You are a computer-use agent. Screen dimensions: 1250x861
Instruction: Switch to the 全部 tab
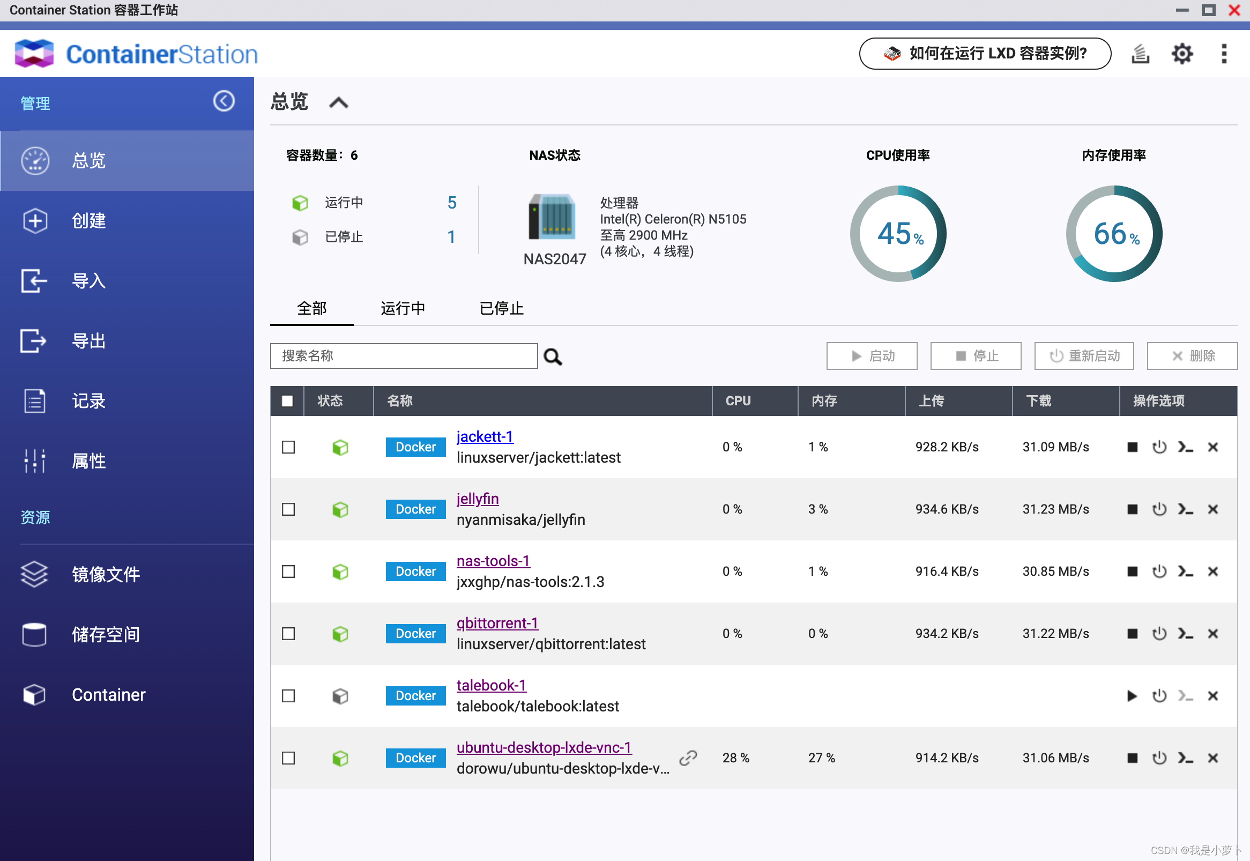[x=311, y=309]
